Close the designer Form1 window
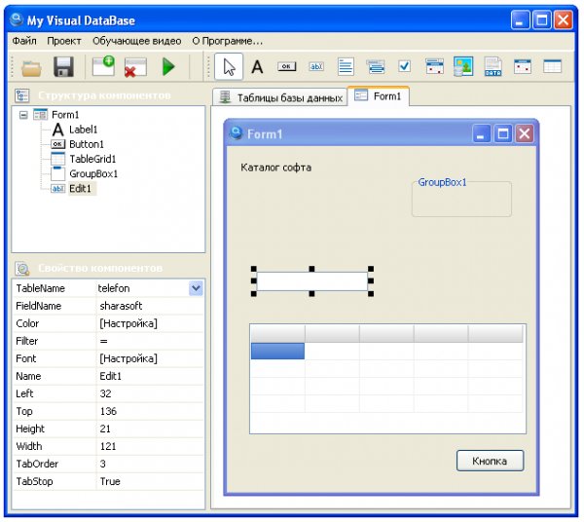 click(525, 133)
